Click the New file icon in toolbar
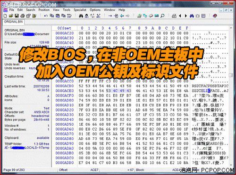Image resolution: width=236 pixels, height=175 pixels. pos(5,16)
